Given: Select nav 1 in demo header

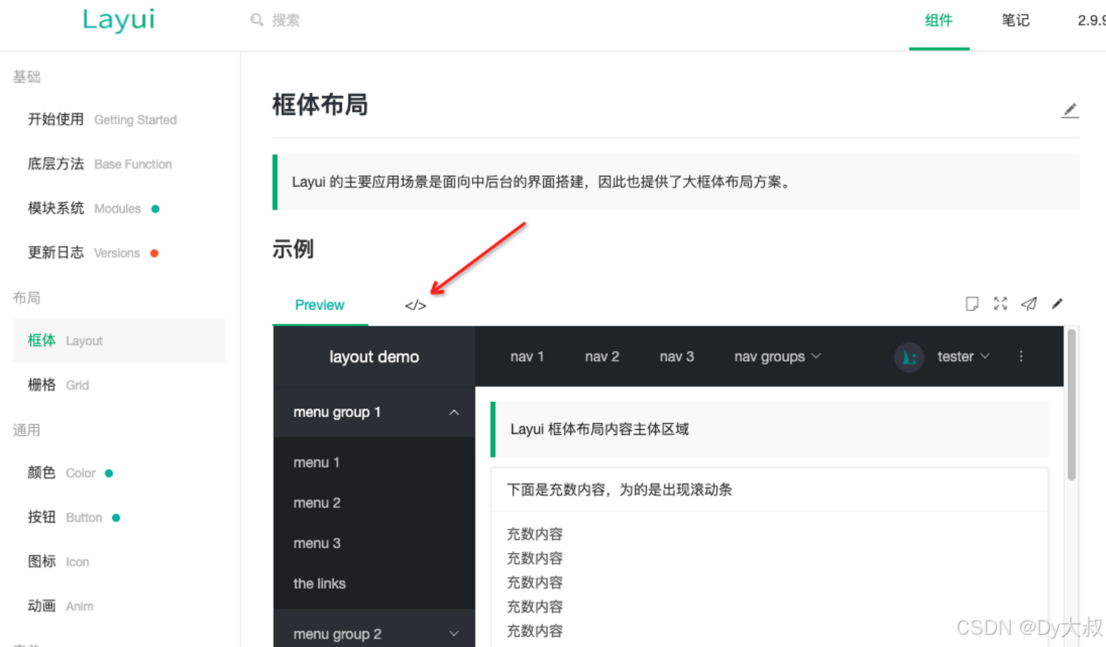Looking at the screenshot, I should point(527,356).
